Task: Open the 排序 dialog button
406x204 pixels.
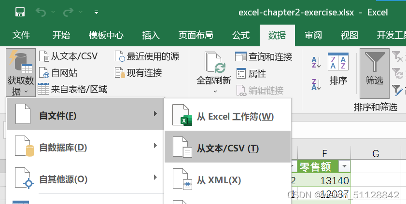Action: pos(338,69)
